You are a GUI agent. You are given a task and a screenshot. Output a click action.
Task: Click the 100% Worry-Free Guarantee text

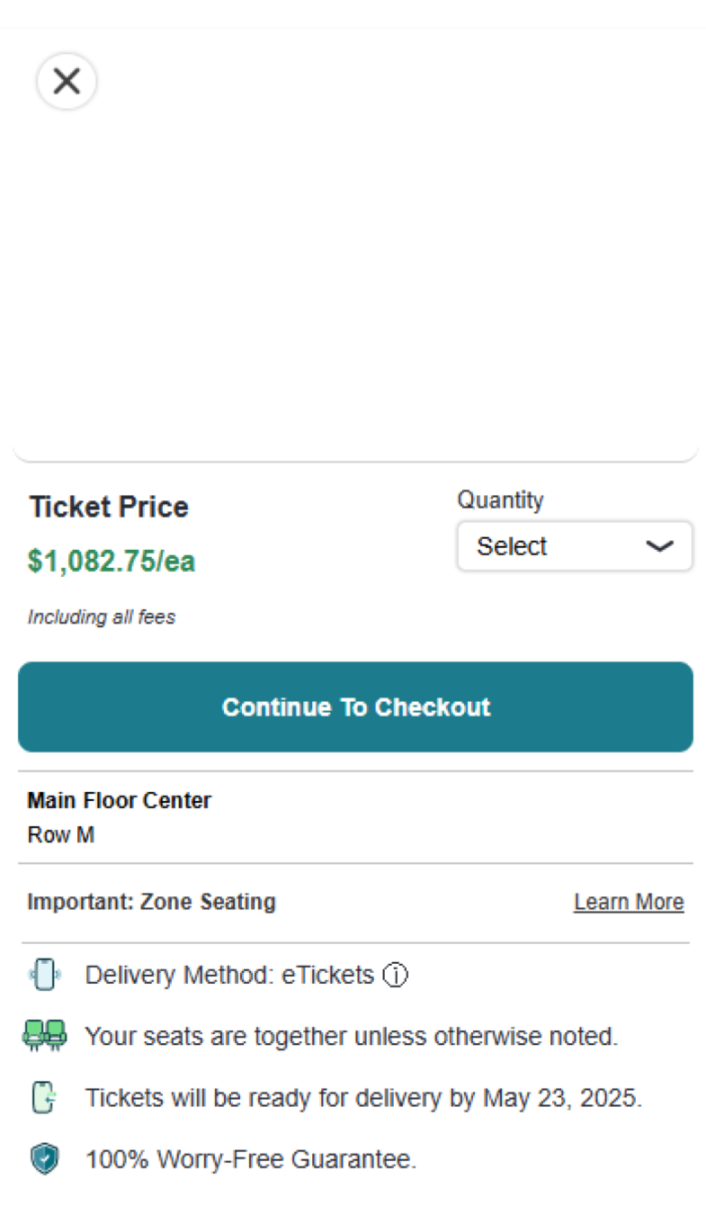[x=250, y=1159]
